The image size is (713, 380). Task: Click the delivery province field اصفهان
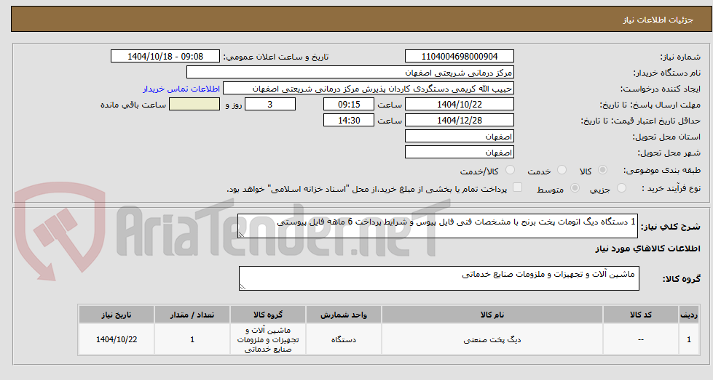coord(460,137)
